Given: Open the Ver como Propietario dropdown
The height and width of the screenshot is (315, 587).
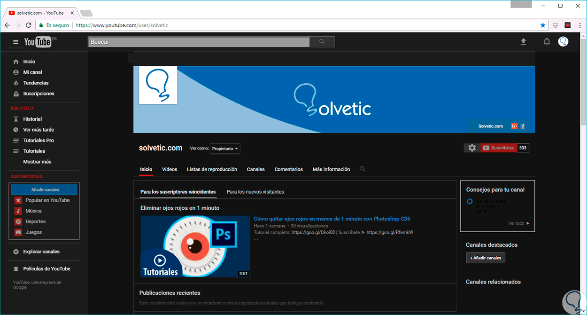Looking at the screenshot, I should tap(225, 149).
